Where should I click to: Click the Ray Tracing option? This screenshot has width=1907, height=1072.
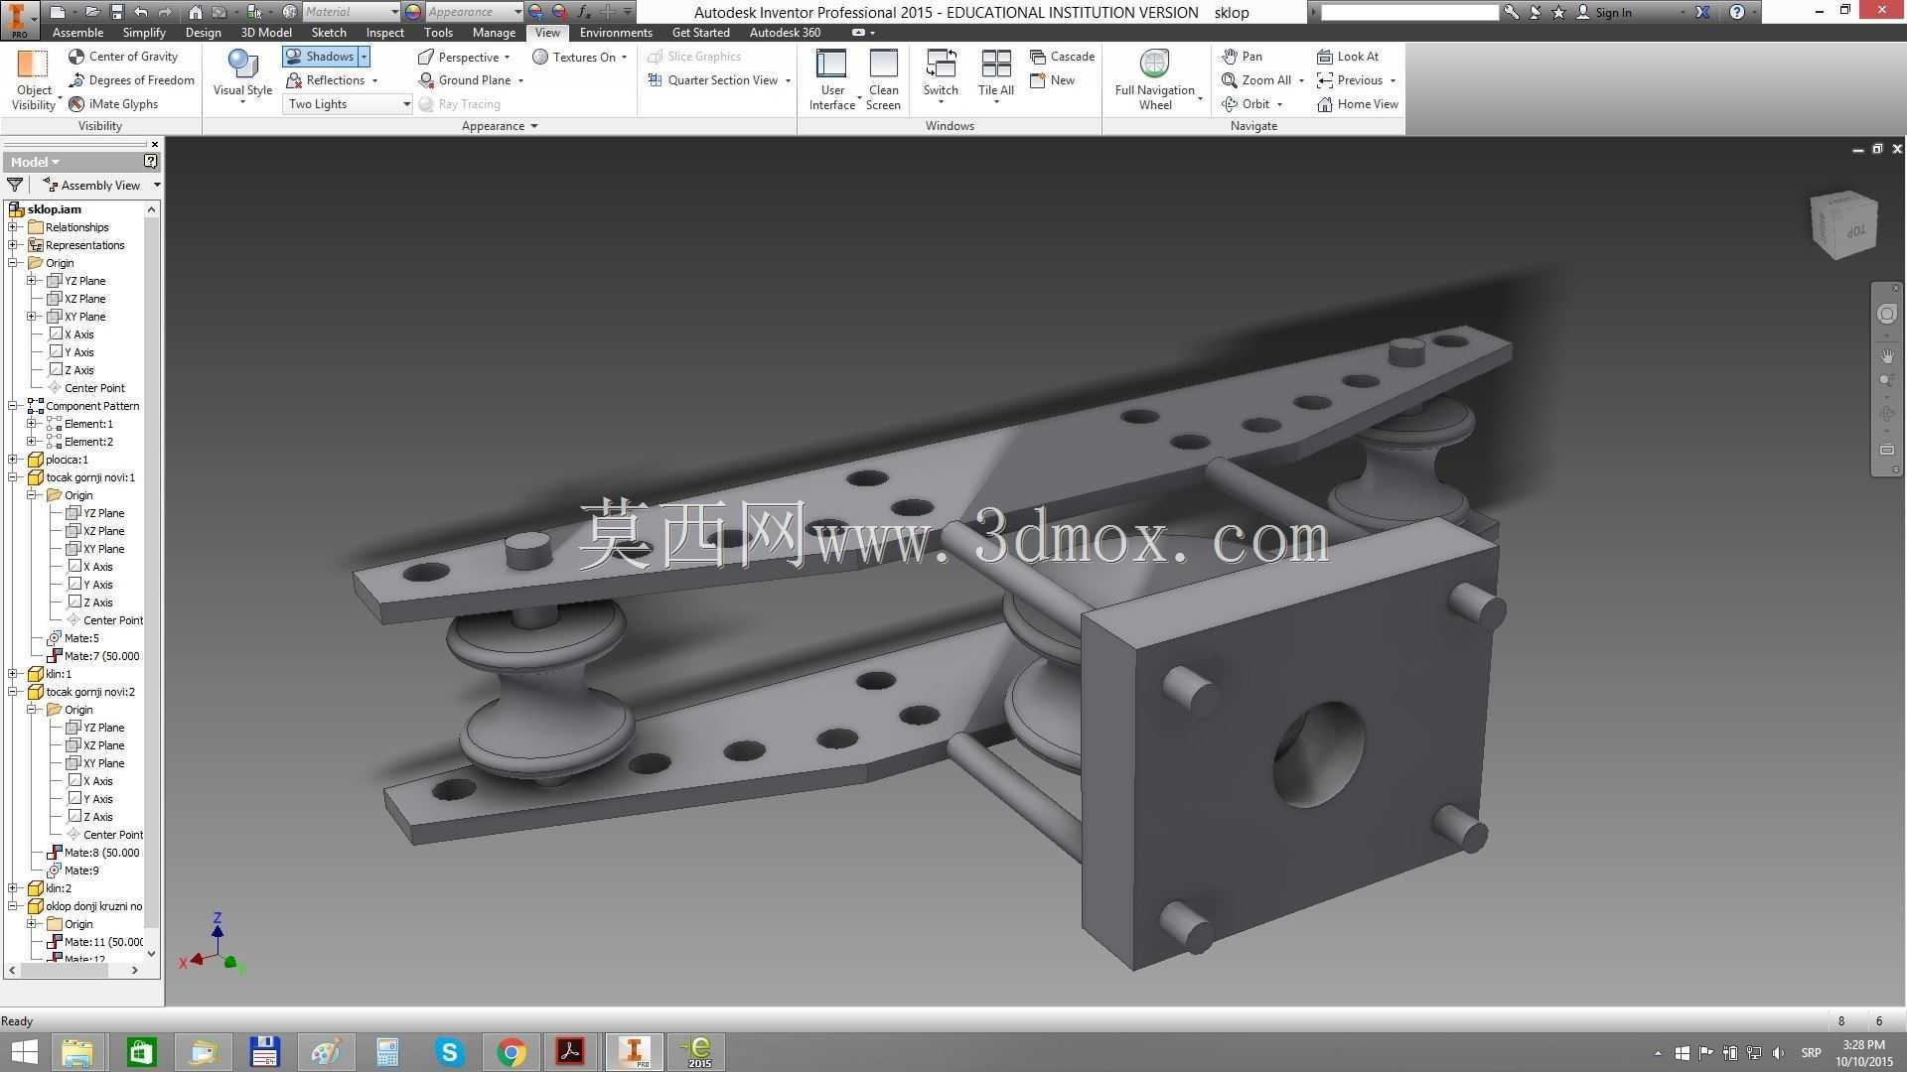460,104
